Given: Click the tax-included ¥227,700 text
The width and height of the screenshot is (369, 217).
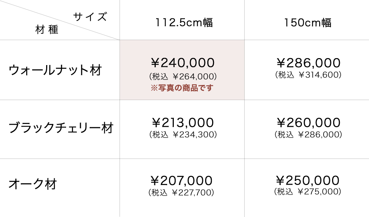Looking at the screenshot, I should coord(181,193).
